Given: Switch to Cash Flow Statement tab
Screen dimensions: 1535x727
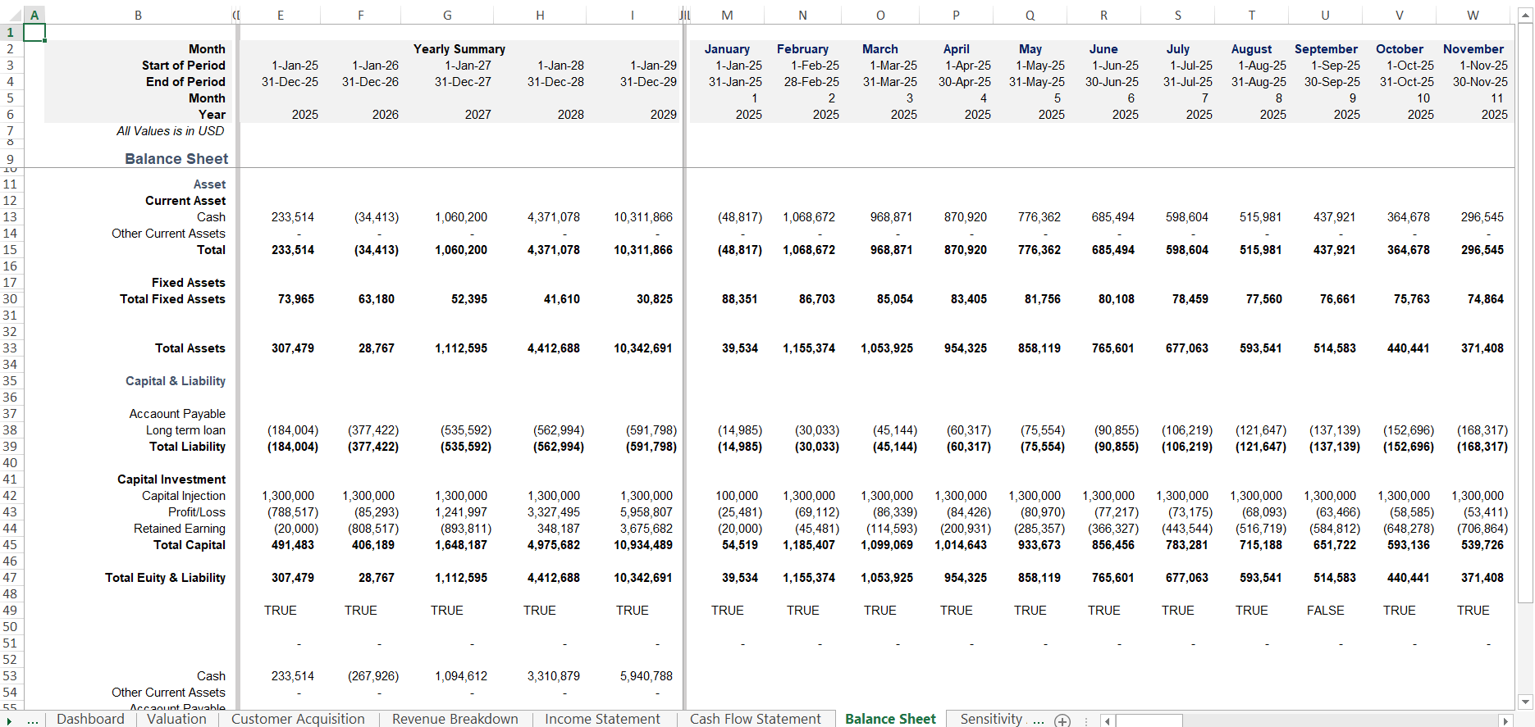Looking at the screenshot, I should 755,719.
